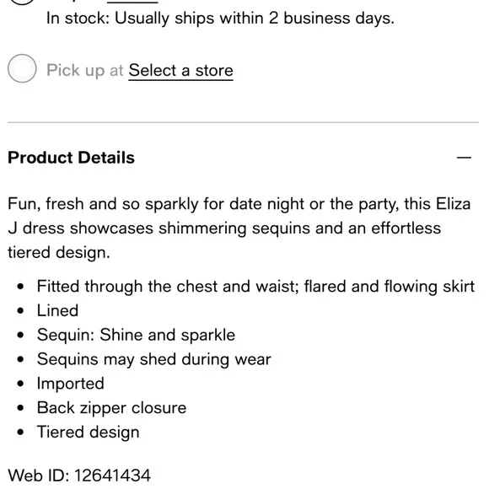Click the Pick up at label text

click(85, 70)
